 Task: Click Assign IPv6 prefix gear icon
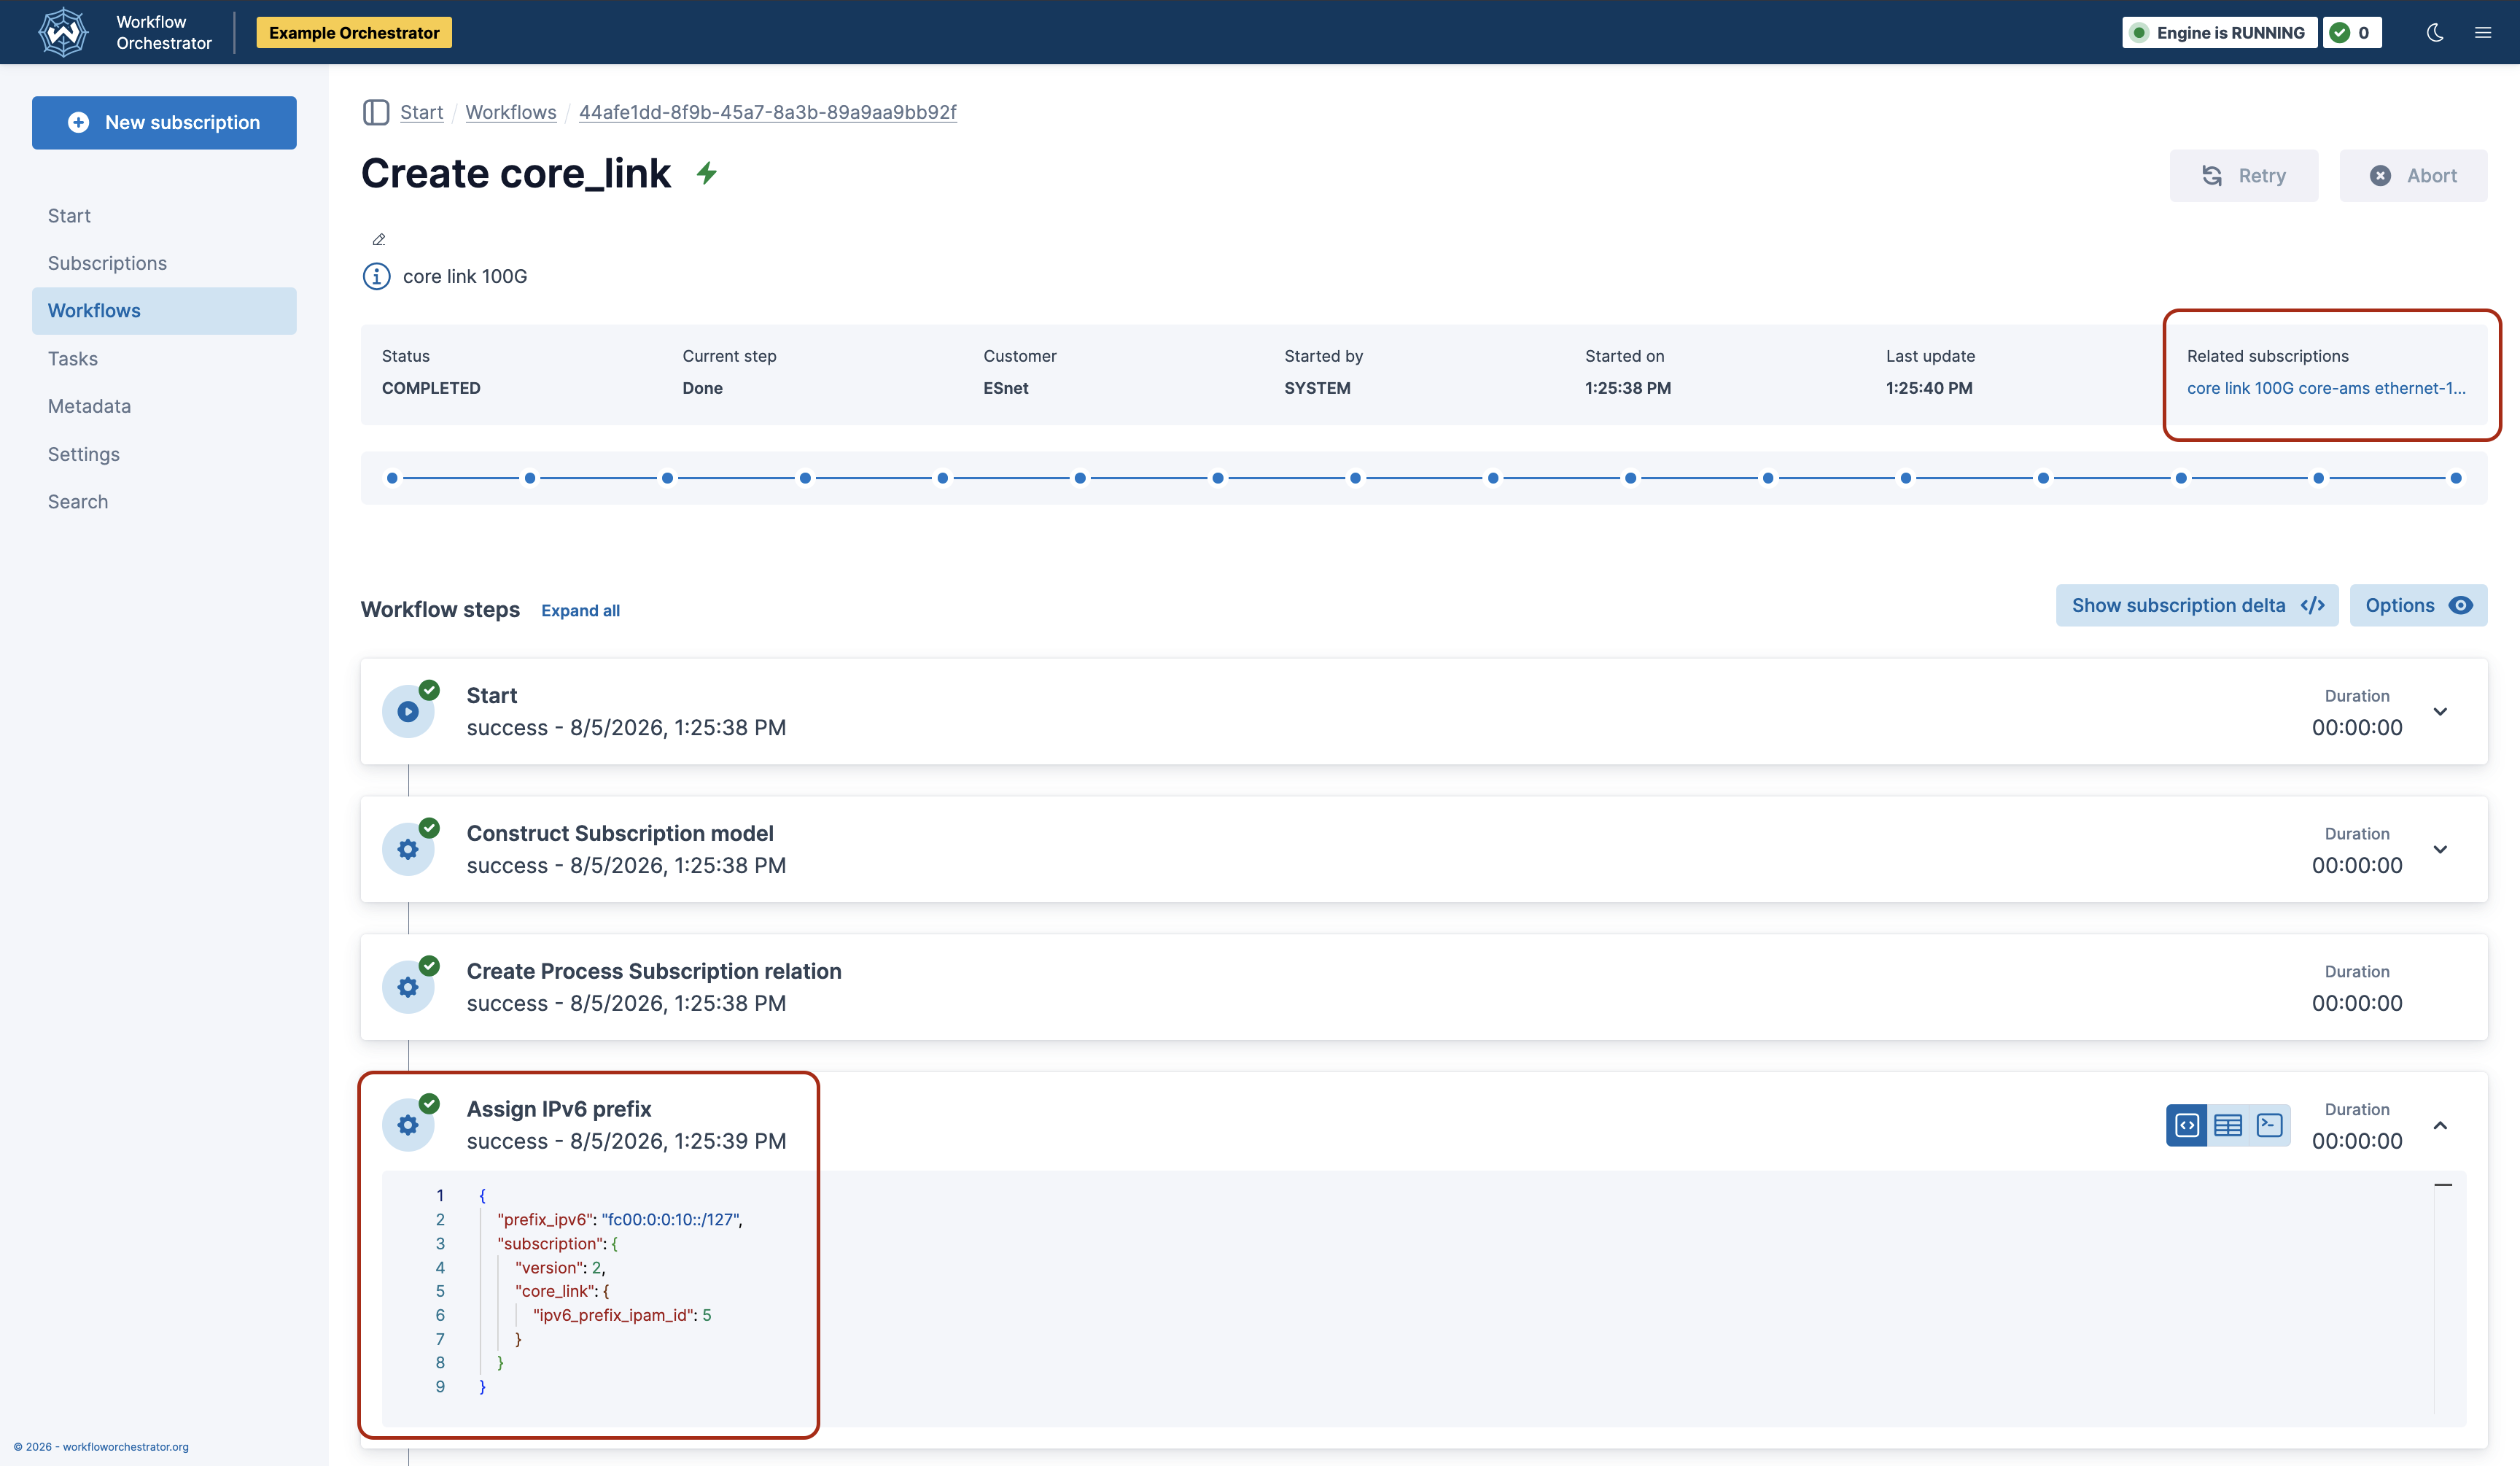click(x=408, y=1125)
